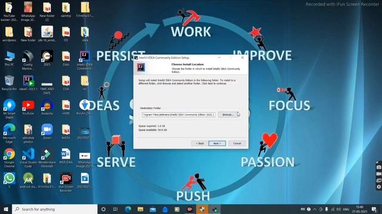Image resolution: width=382 pixels, height=214 pixels.
Task: Select the Recycle Bin desktop icon
Action: 10,83
